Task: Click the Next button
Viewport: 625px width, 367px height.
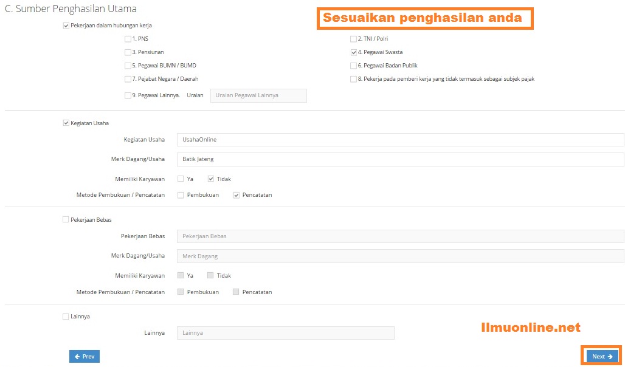Action: [x=602, y=357]
